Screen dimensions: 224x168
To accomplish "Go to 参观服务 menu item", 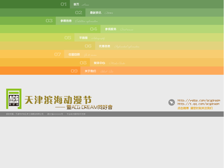I will click(x=119, y=29).
